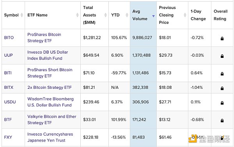Click the lock icon in USDU row
The height and width of the screenshot is (147, 234).
(222, 103)
